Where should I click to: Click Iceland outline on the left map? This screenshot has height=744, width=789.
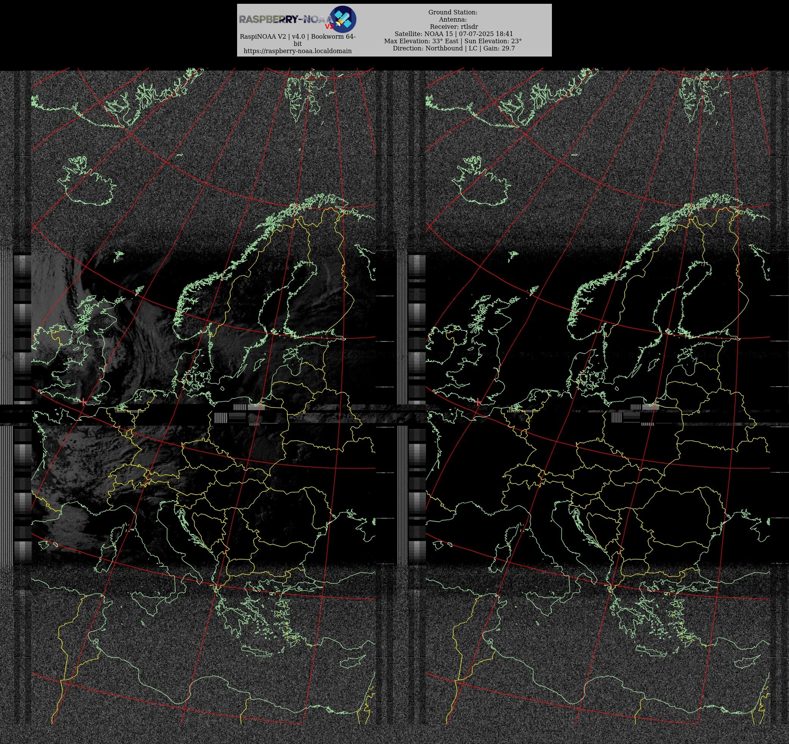tap(87, 181)
